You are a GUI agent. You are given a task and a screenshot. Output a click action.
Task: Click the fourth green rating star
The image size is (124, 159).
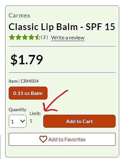pyautogui.click(x=31, y=37)
